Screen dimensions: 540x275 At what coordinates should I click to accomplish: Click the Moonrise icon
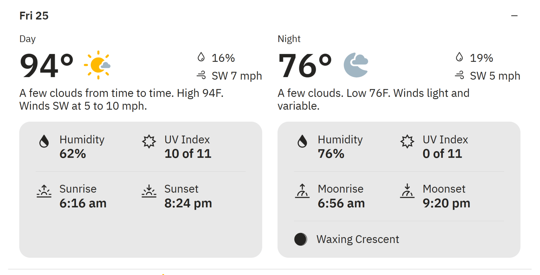(302, 191)
